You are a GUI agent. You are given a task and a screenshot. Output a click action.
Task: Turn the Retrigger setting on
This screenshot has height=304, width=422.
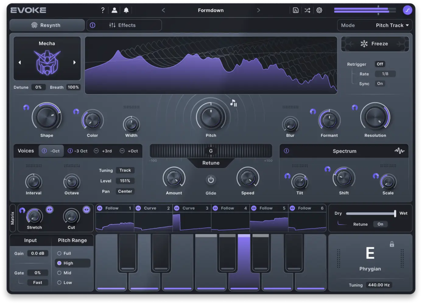tap(380, 64)
